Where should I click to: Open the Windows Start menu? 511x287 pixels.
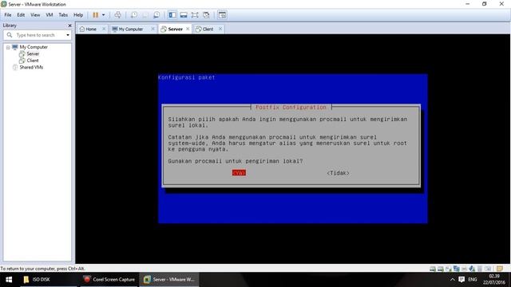click(9, 280)
